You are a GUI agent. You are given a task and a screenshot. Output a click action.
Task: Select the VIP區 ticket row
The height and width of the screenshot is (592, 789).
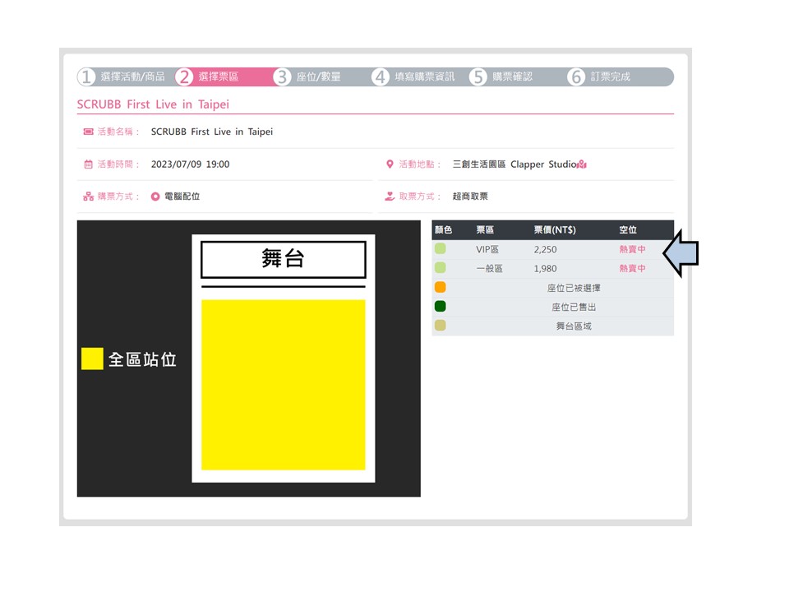click(x=552, y=249)
